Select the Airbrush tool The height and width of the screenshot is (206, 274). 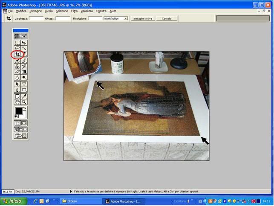(x=17, y=61)
